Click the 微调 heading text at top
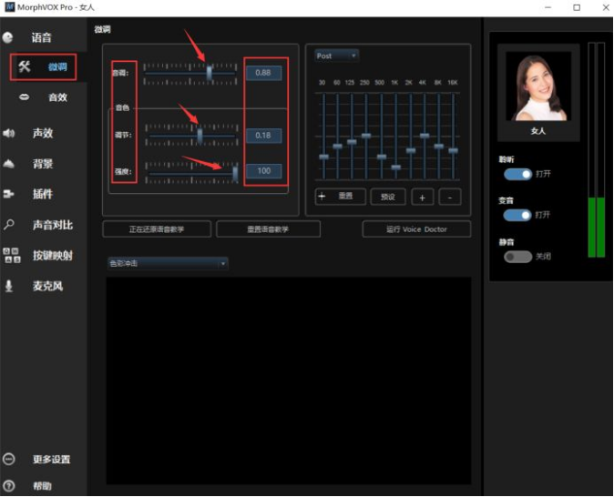 pyautogui.click(x=102, y=29)
